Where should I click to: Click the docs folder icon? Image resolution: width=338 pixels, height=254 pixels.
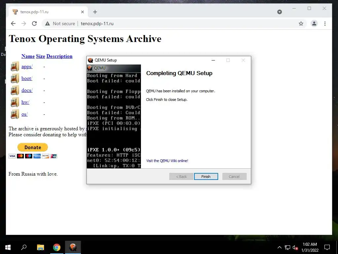15,90
